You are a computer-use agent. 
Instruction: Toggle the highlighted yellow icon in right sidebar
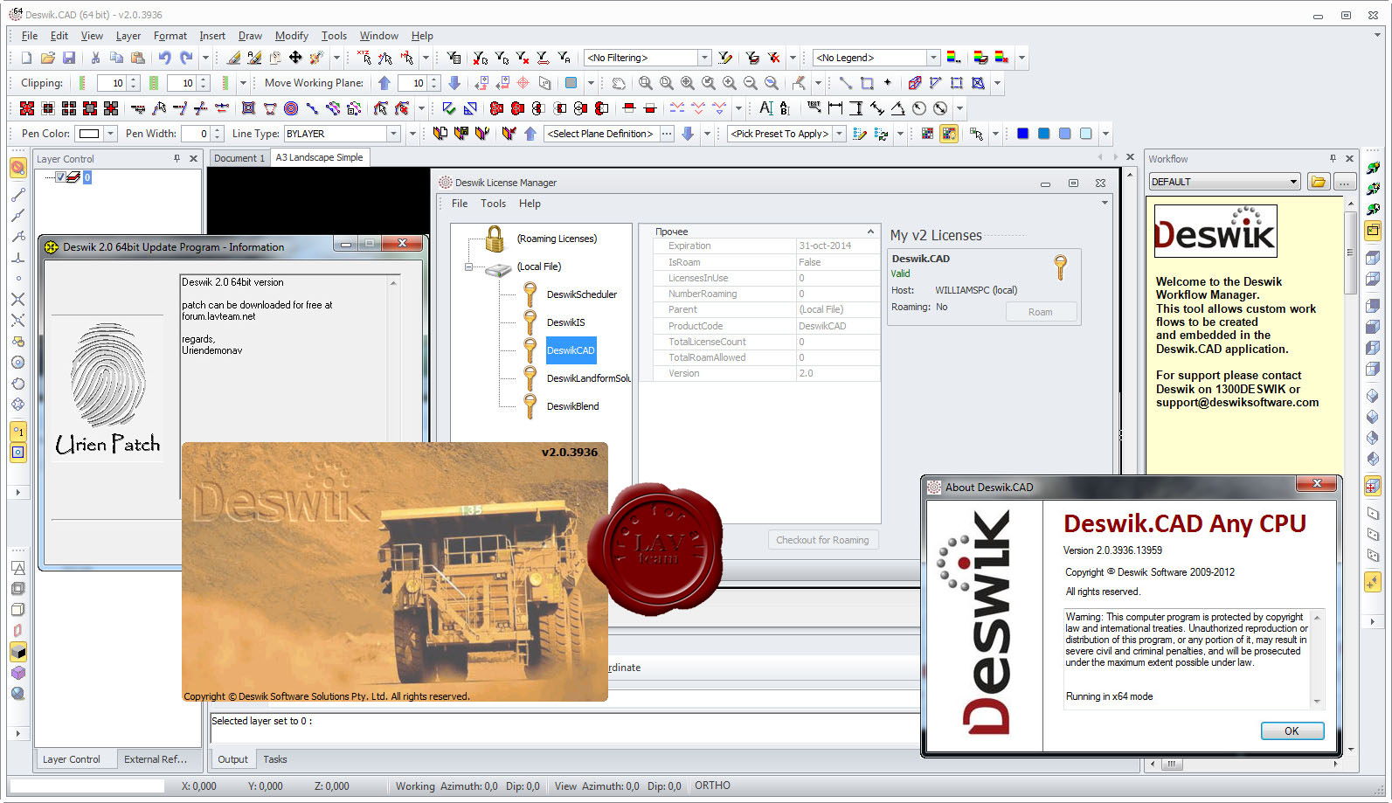pos(1373,231)
